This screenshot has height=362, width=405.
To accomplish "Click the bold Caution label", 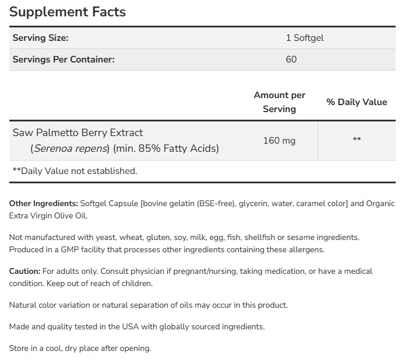I will [24, 271].
